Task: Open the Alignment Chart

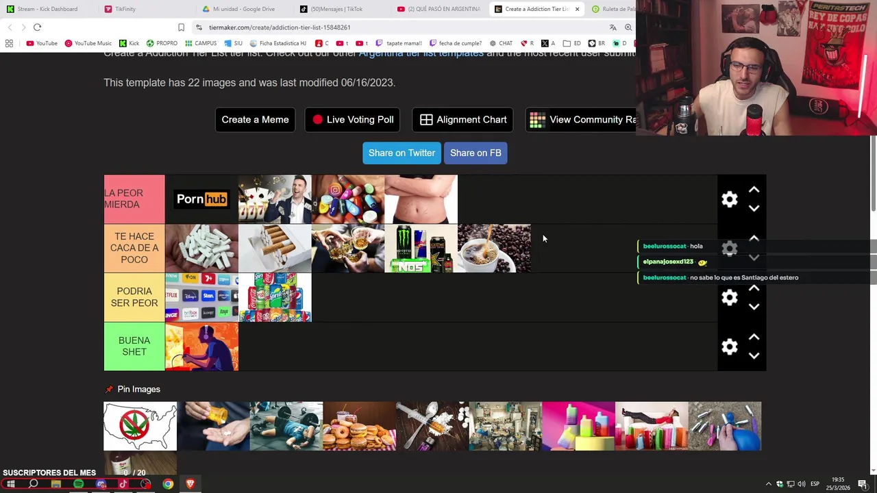Action: point(463,120)
